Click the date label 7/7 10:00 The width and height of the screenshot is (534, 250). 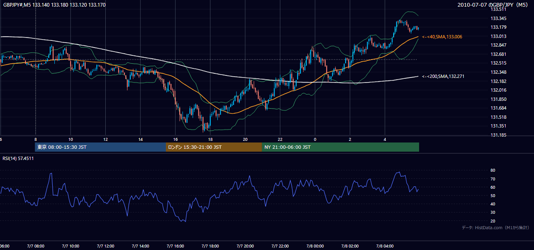(71, 246)
